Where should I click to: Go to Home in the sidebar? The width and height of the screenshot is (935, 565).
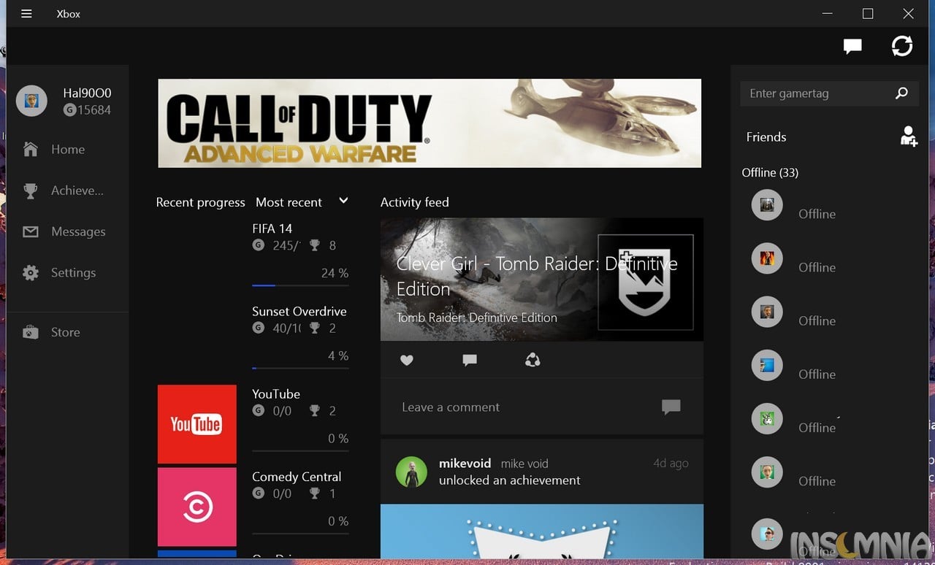68,149
